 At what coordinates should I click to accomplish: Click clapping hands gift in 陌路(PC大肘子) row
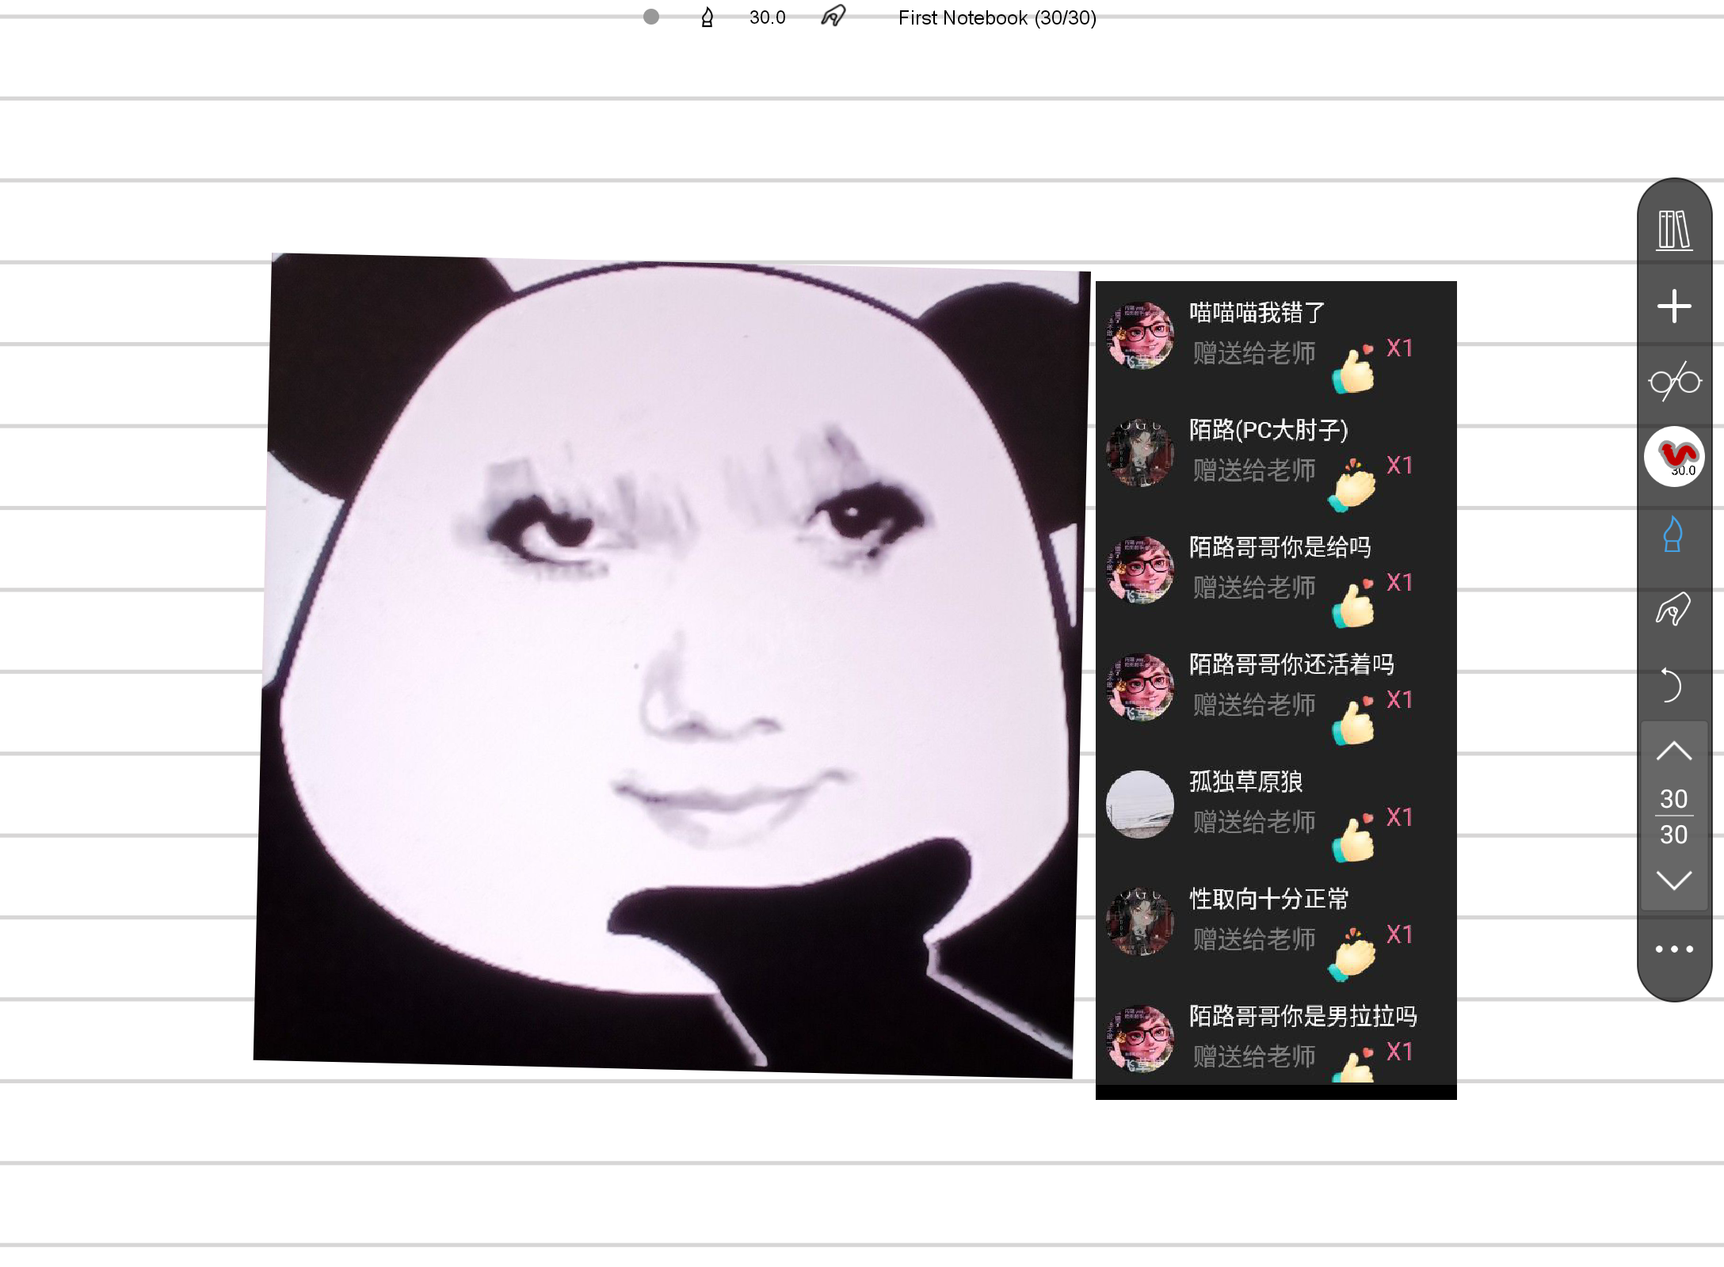(x=1353, y=485)
